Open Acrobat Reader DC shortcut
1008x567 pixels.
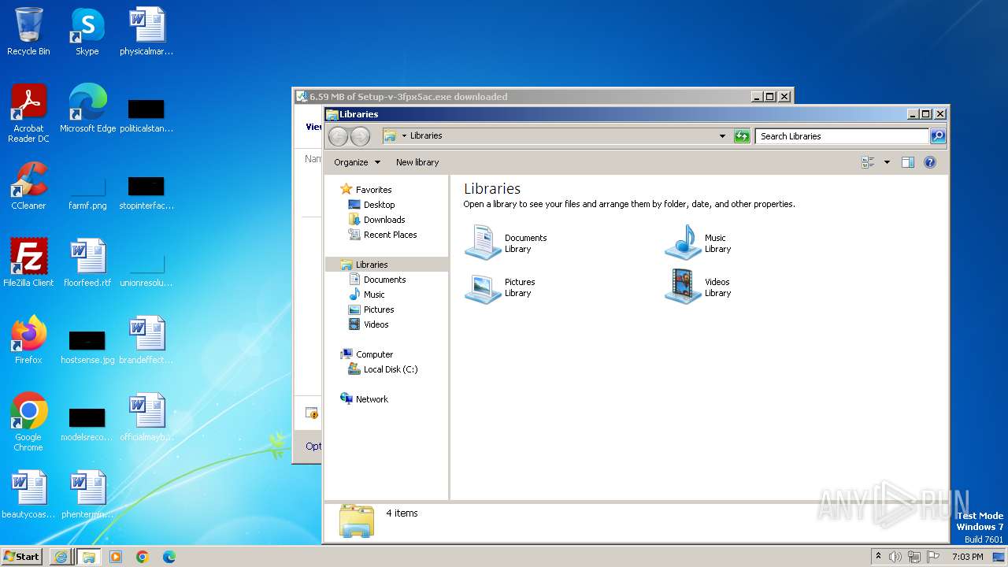(x=28, y=113)
